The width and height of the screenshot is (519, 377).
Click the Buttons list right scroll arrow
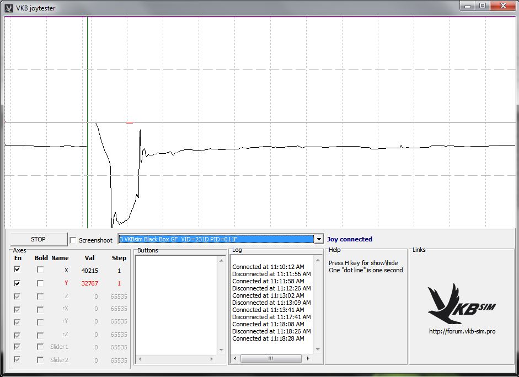tap(212, 359)
